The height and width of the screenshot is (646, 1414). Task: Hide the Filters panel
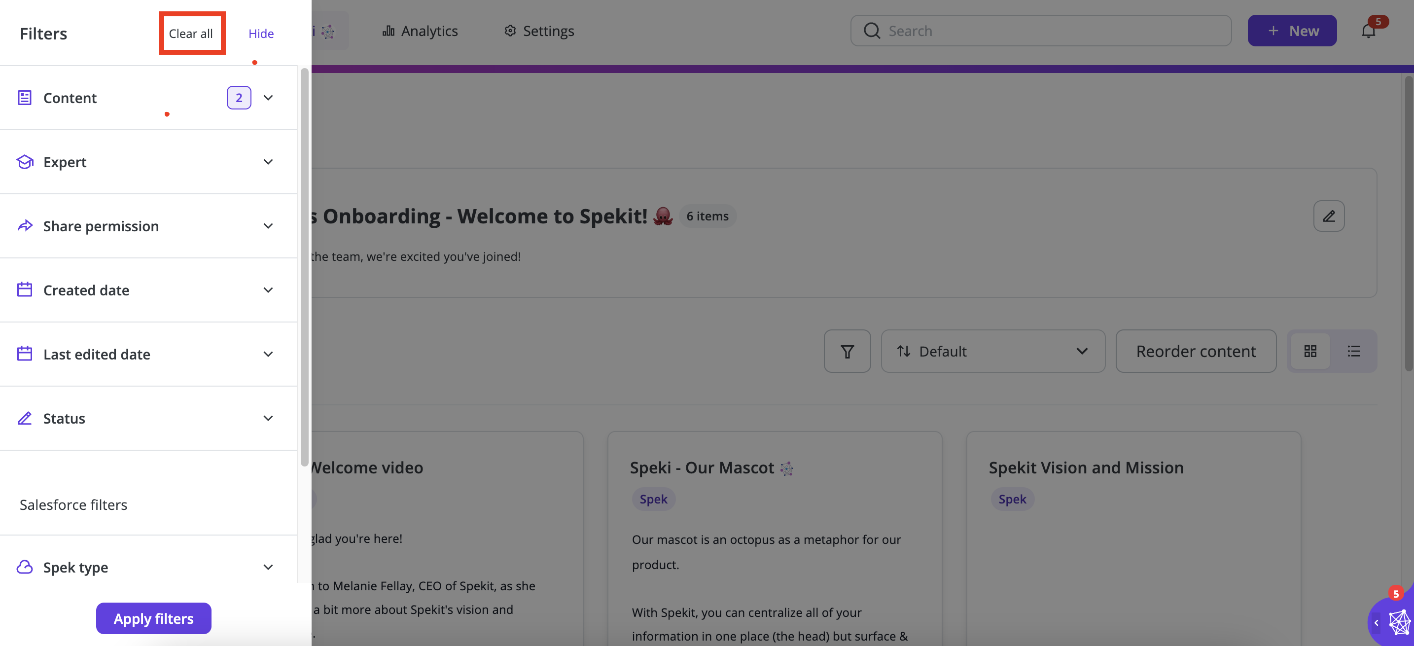[261, 34]
